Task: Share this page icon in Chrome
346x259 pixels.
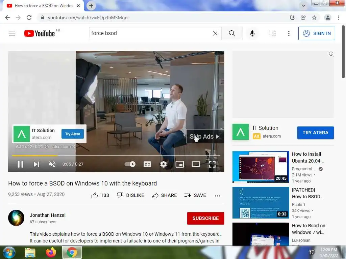Action: pos(303,18)
